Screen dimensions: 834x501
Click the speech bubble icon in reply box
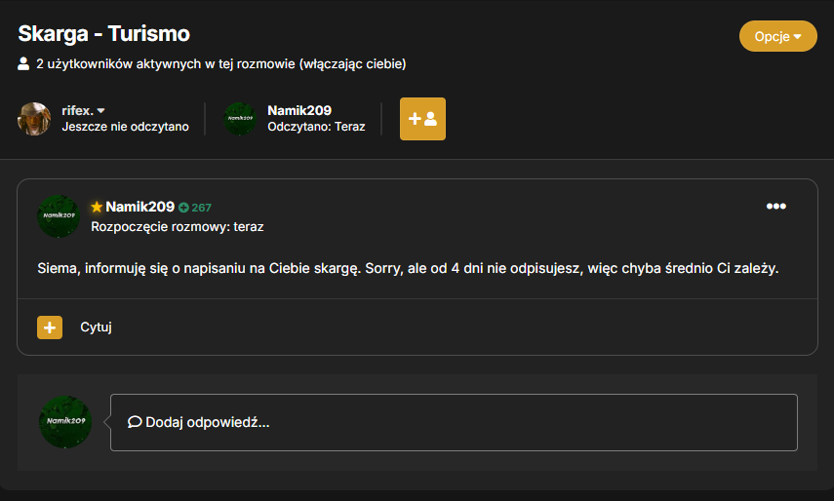[135, 422]
